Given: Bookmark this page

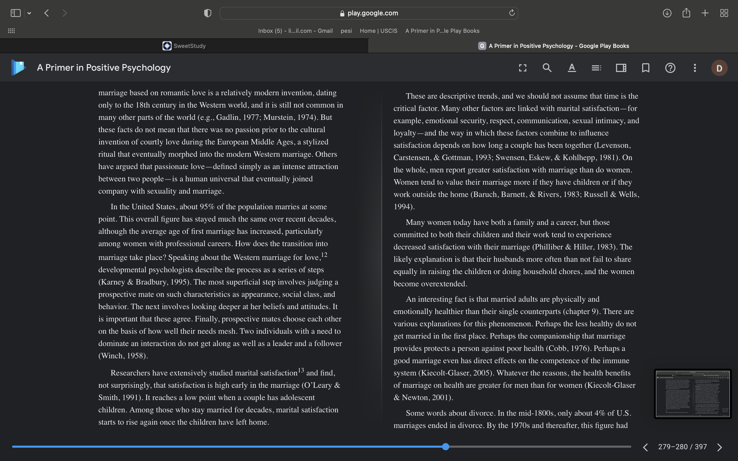Looking at the screenshot, I should point(645,68).
